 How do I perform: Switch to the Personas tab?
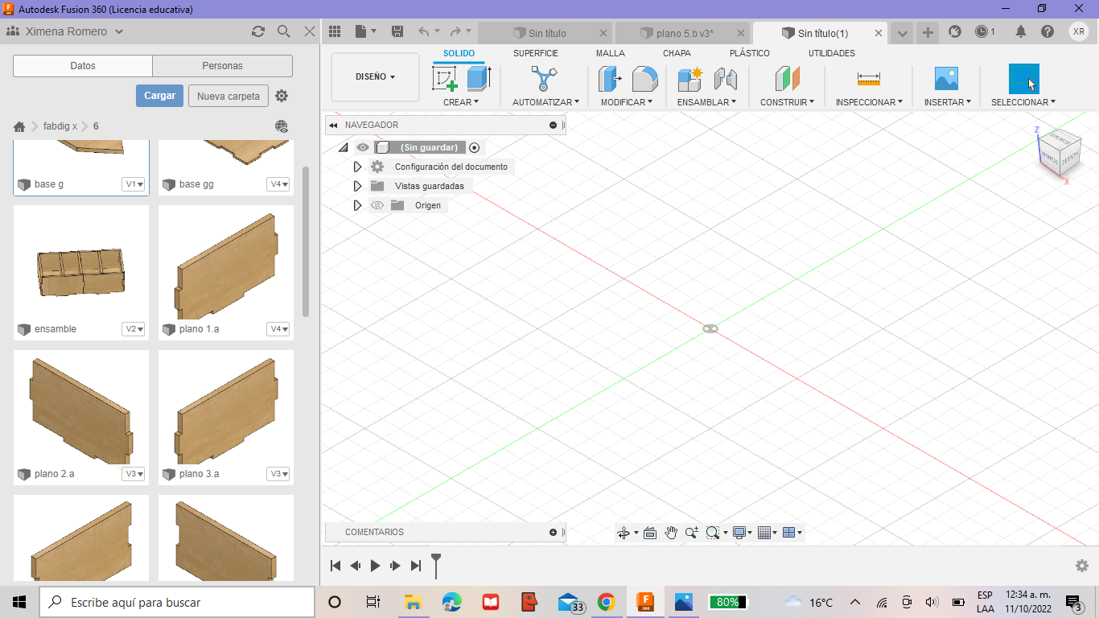click(223, 66)
